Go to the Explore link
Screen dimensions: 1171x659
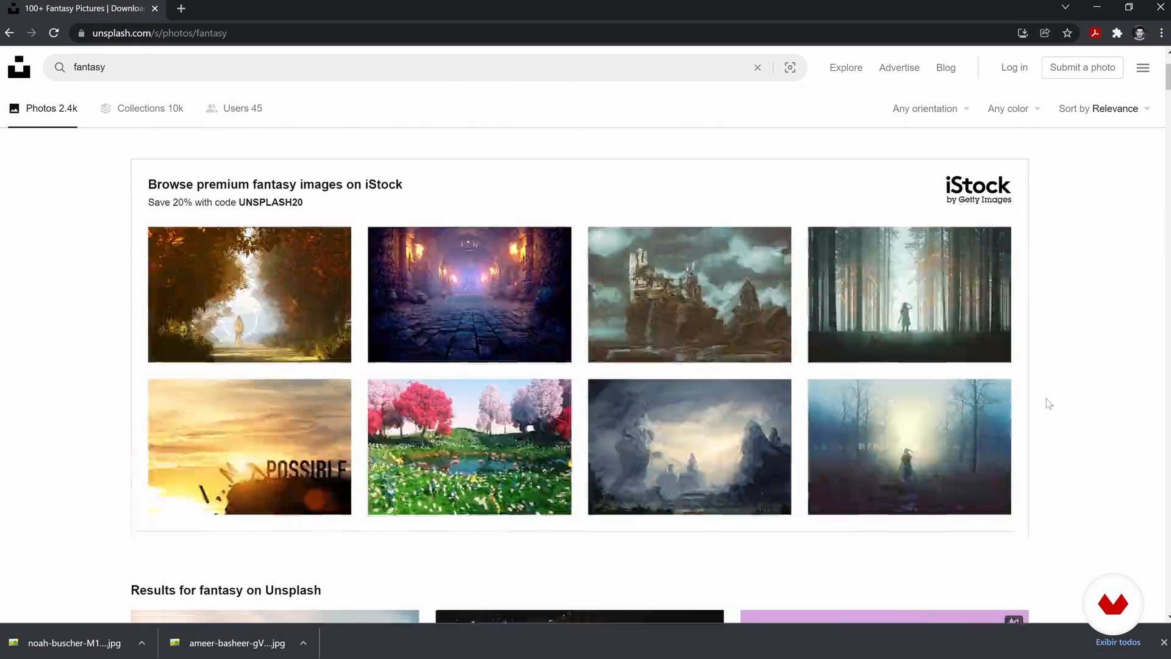coord(846,68)
